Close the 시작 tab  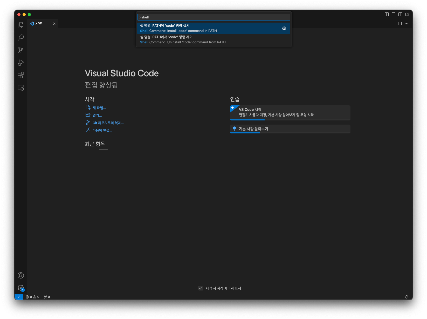click(x=54, y=24)
